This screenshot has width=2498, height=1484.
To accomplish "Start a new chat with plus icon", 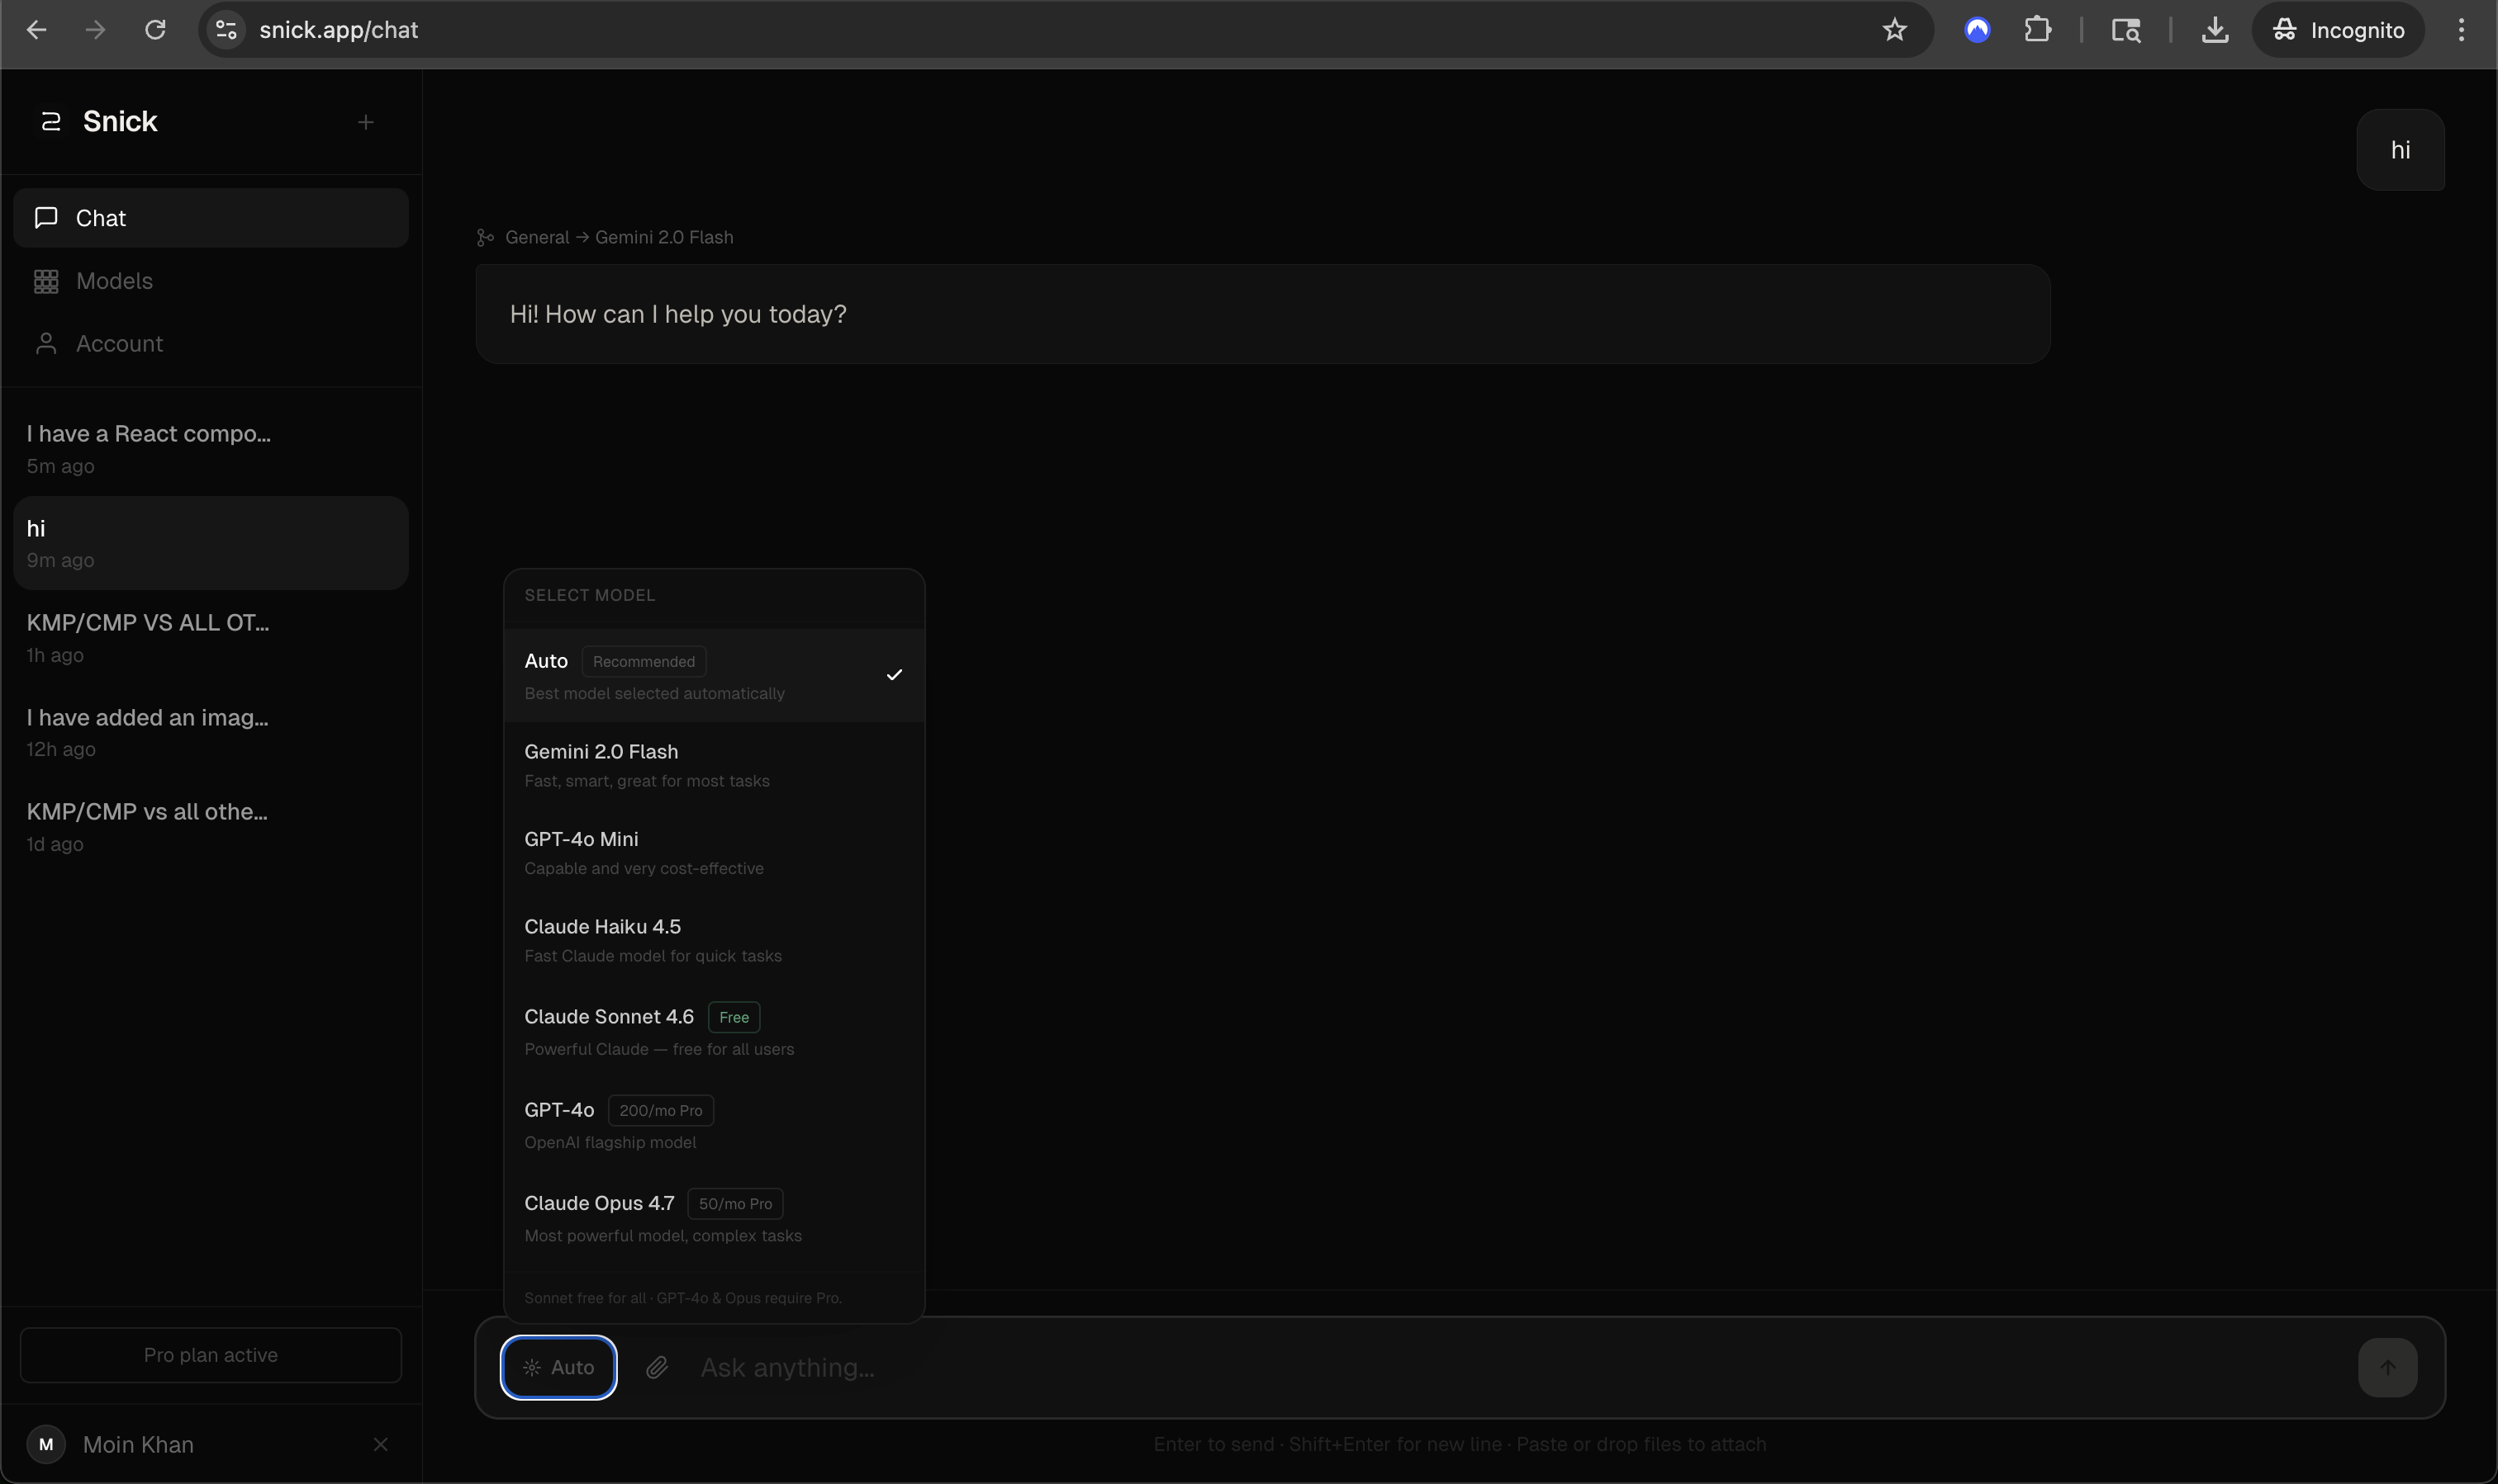I will (366, 122).
